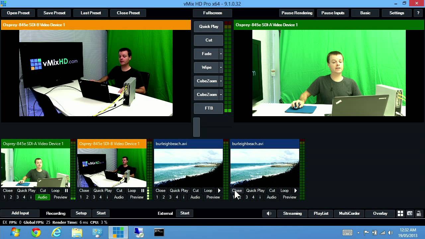The width and height of the screenshot is (425, 239).
Task: Start recording with the Start button
Action: pos(101,213)
